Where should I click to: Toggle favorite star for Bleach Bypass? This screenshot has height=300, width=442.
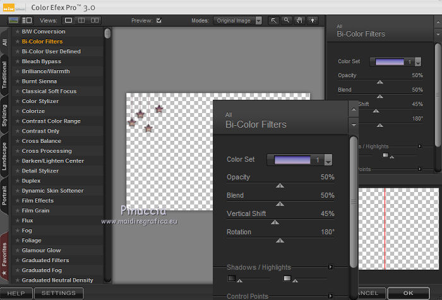point(18,61)
